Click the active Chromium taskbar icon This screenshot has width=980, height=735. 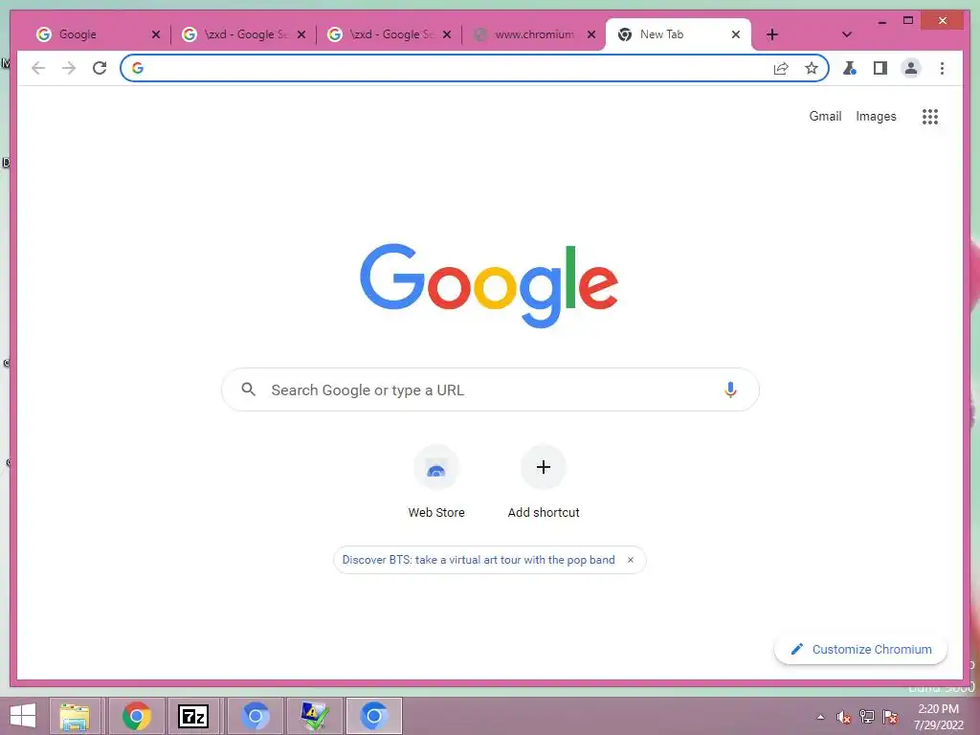coord(374,716)
